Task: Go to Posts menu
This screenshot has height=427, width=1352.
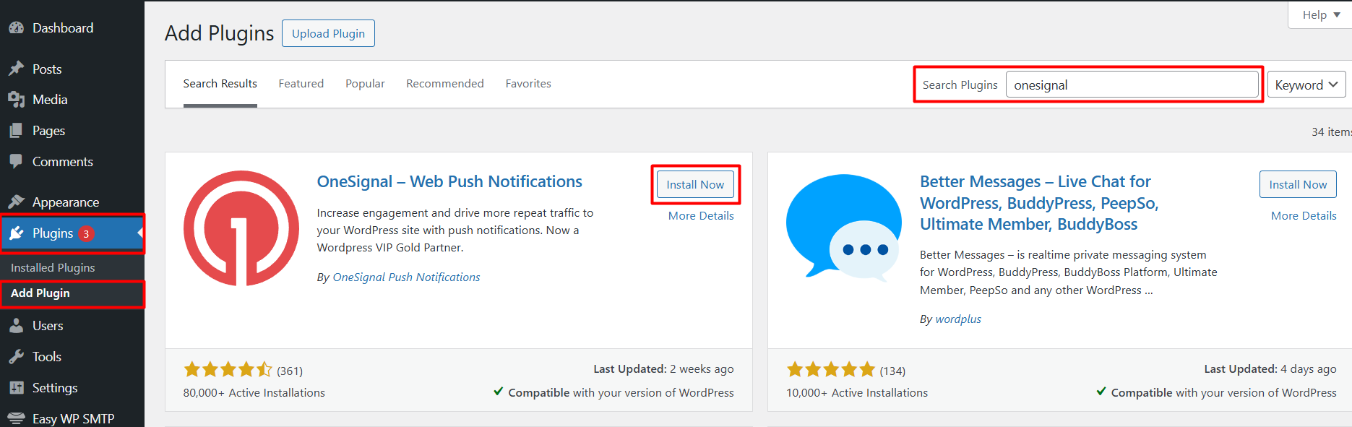Action: 72,69
